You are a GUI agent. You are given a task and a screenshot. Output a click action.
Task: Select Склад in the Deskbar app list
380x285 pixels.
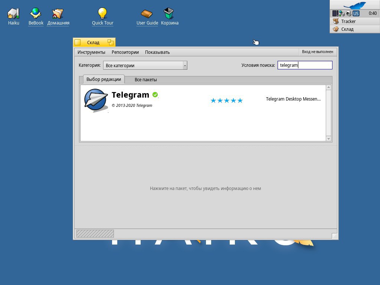point(355,29)
